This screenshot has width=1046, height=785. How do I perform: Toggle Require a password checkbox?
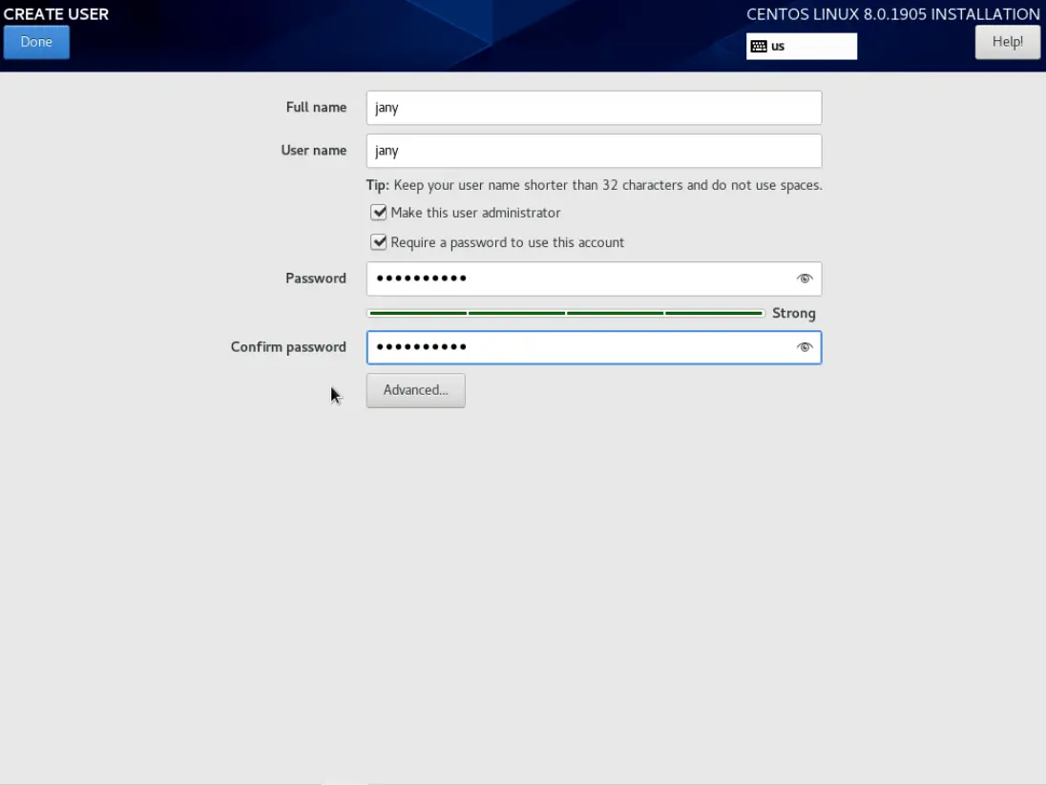378,242
